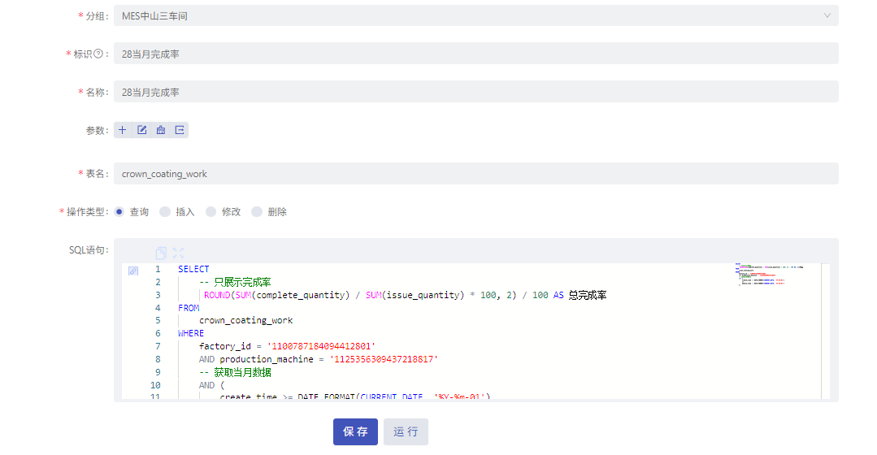
Task: Click complete_quantity in the SQL on line 3
Action: [x=301, y=295]
